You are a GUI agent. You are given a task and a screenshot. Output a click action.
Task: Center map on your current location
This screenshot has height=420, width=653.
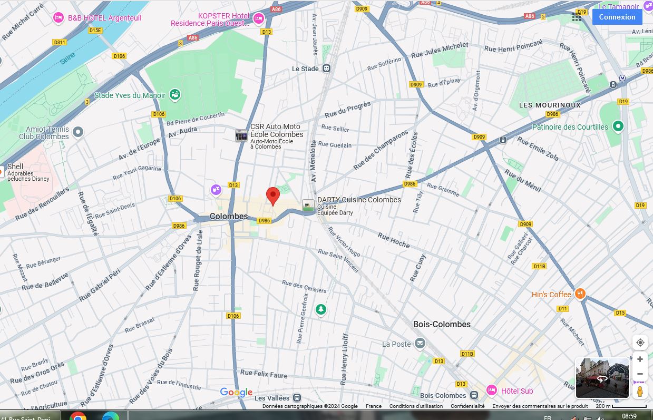tap(640, 343)
